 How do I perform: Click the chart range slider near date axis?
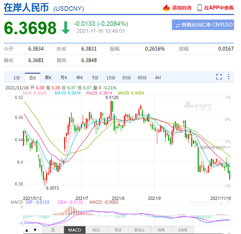point(203,202)
